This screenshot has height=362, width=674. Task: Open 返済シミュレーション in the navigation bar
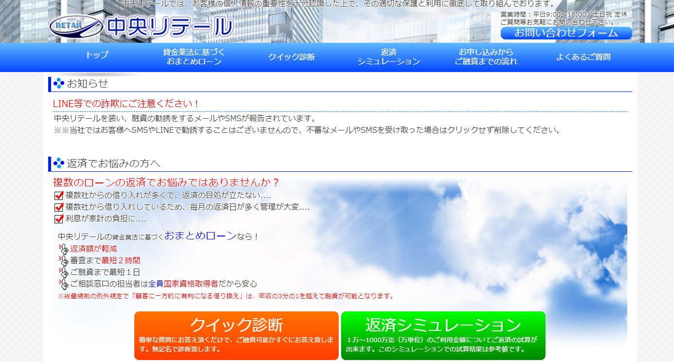click(388, 57)
